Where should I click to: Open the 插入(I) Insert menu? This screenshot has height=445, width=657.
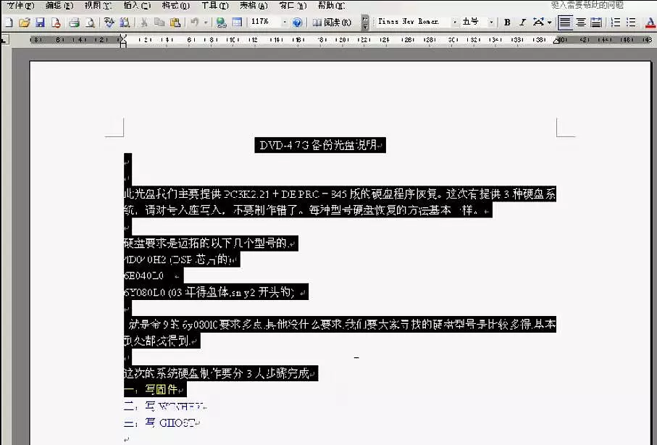coord(137,6)
